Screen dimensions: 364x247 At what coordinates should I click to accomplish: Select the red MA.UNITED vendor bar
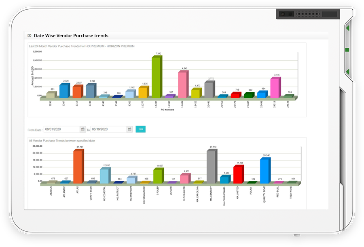click(238, 174)
